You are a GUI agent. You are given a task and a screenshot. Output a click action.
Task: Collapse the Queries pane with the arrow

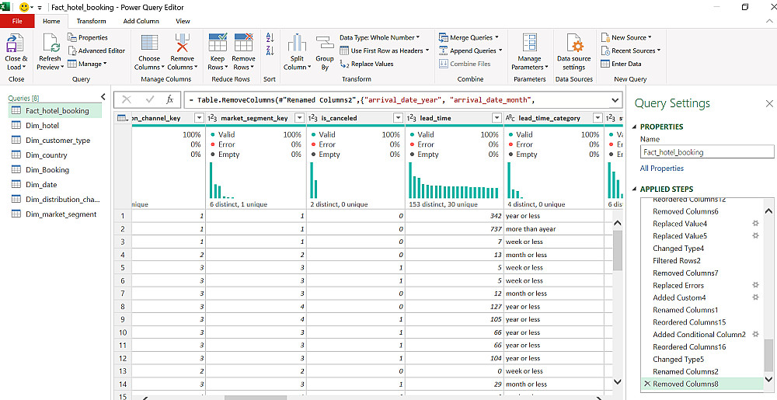tap(103, 97)
